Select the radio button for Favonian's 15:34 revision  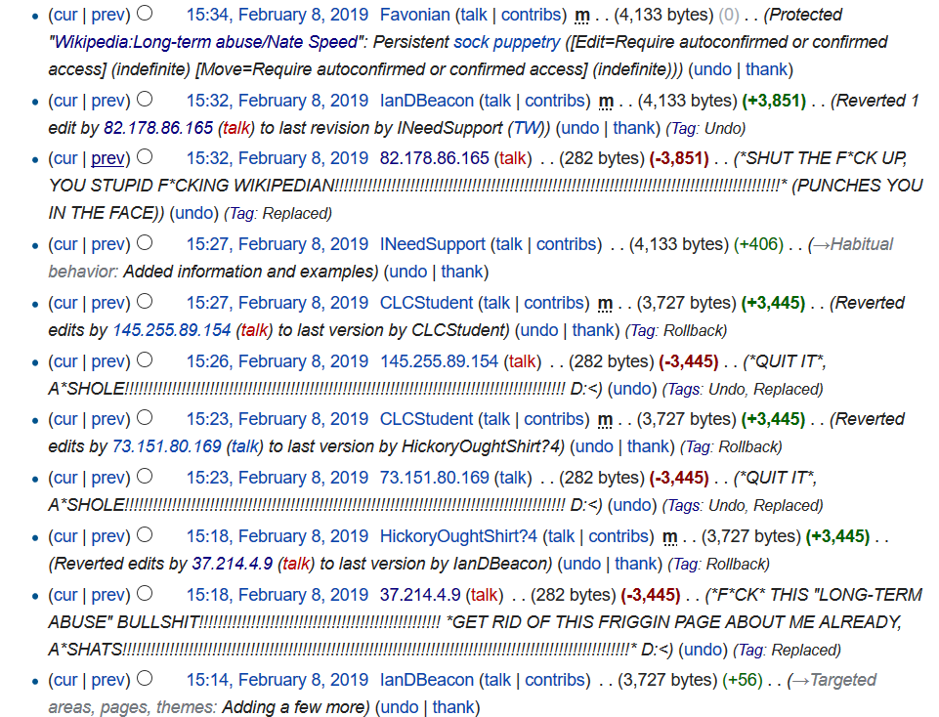click(145, 13)
